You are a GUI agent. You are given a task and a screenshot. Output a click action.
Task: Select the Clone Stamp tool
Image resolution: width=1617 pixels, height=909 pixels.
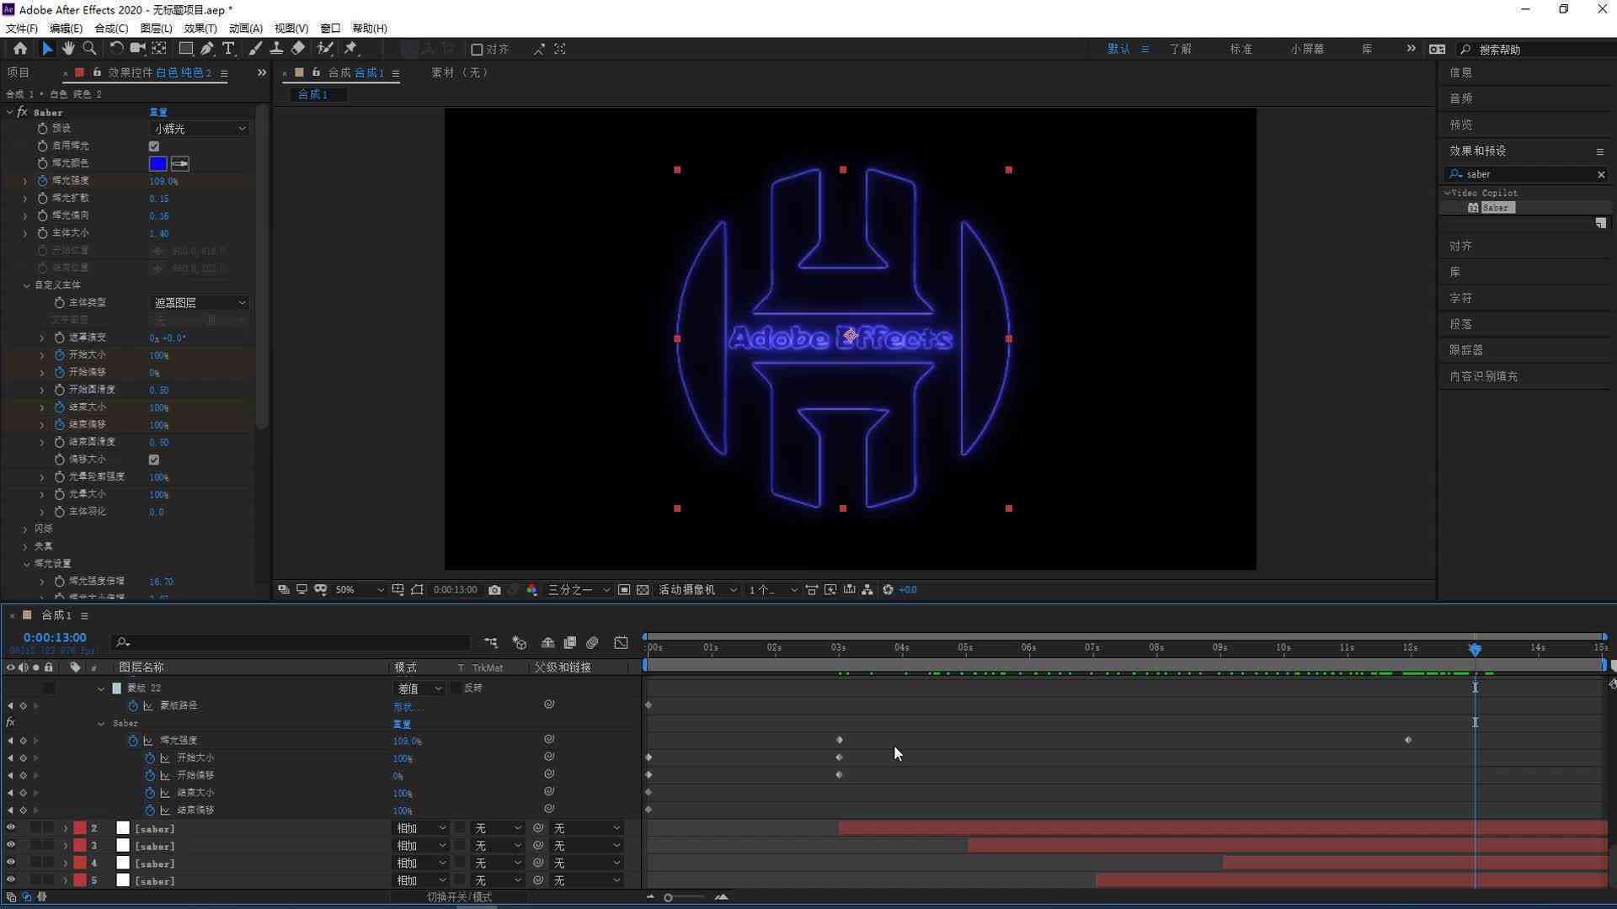click(276, 49)
